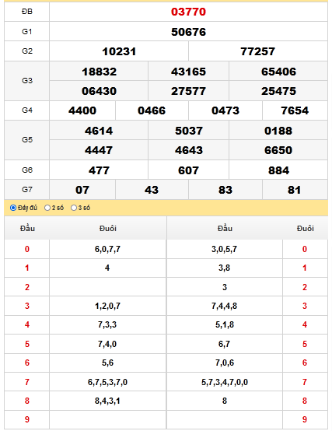332x431 pixels.
Task: Click G4 result 0466
Action: click(x=152, y=110)
